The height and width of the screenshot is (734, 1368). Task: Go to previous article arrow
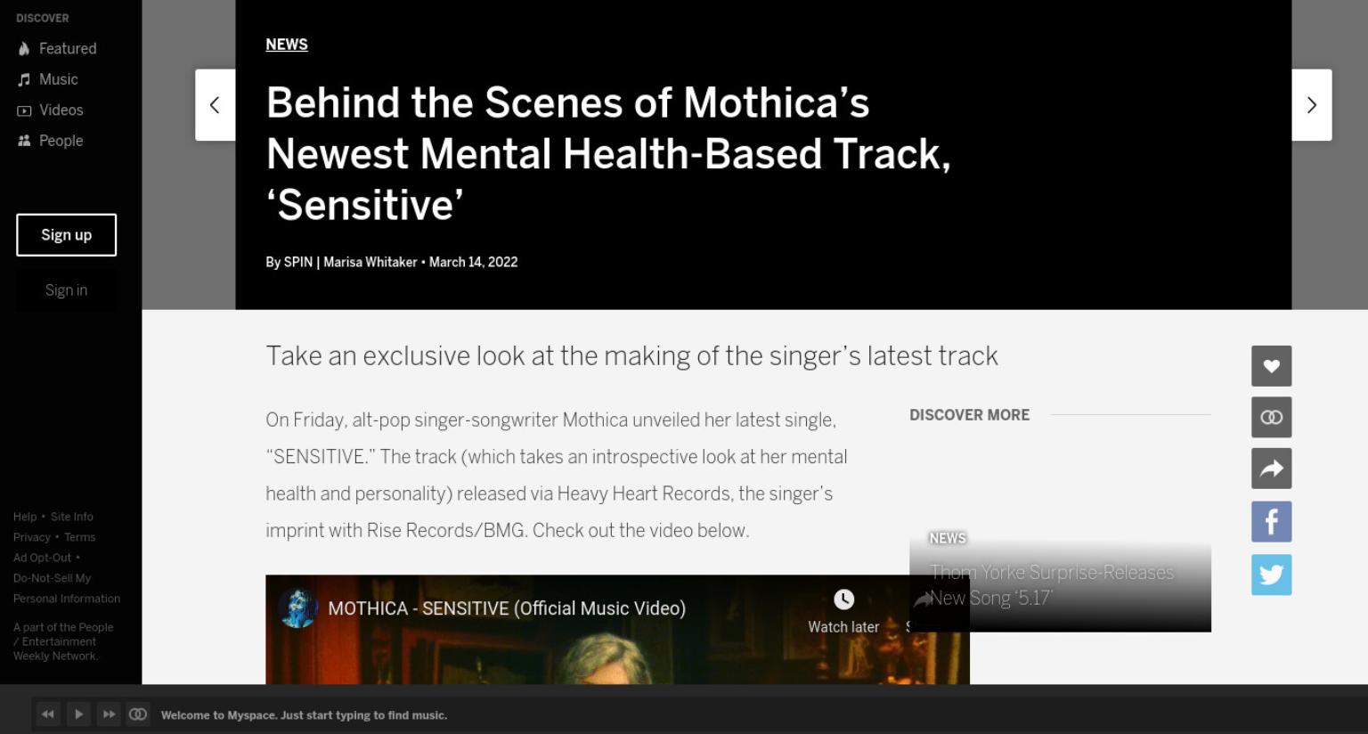click(x=215, y=105)
